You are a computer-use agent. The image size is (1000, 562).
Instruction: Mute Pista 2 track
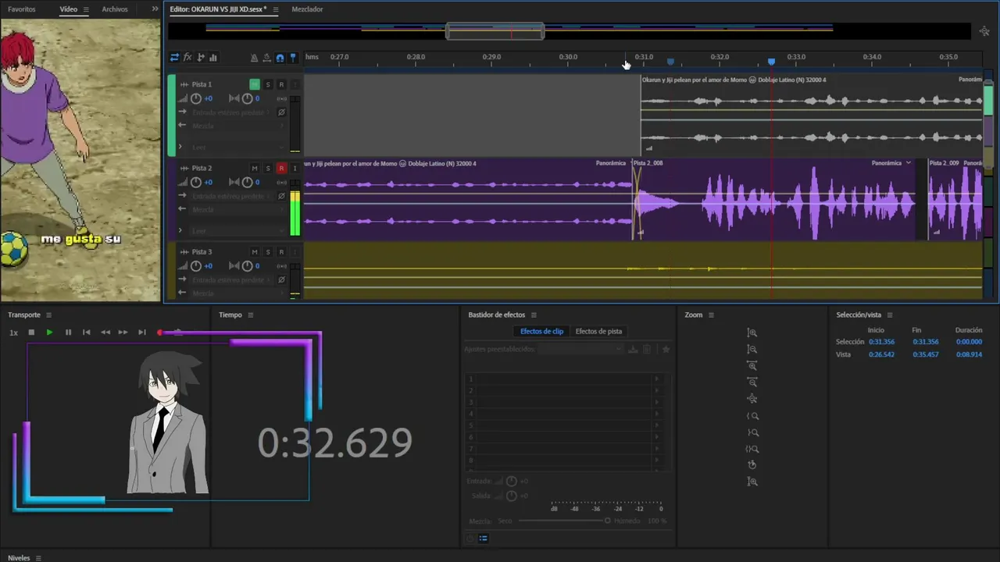[x=255, y=168]
